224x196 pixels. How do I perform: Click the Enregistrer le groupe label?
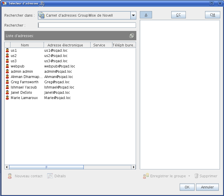168,176
